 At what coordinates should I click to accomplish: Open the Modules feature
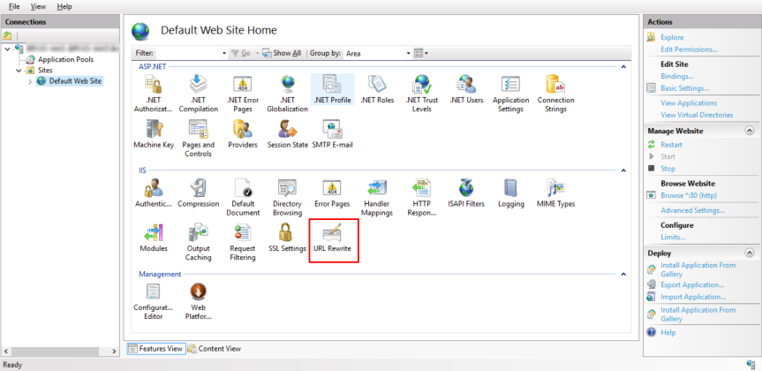point(154,238)
